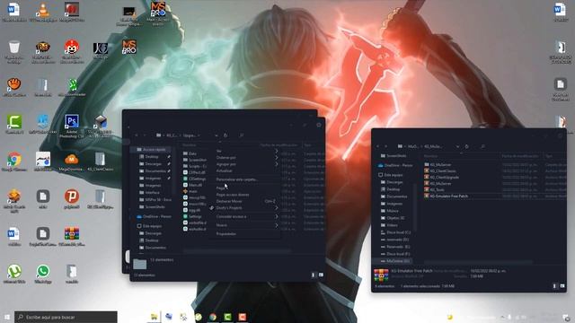Click refresh icon in right Explorer window
Viewport: 575px width, 323px height.
pos(466,146)
